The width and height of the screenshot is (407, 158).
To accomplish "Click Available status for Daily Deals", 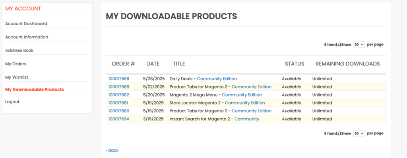I will tap(291, 79).
